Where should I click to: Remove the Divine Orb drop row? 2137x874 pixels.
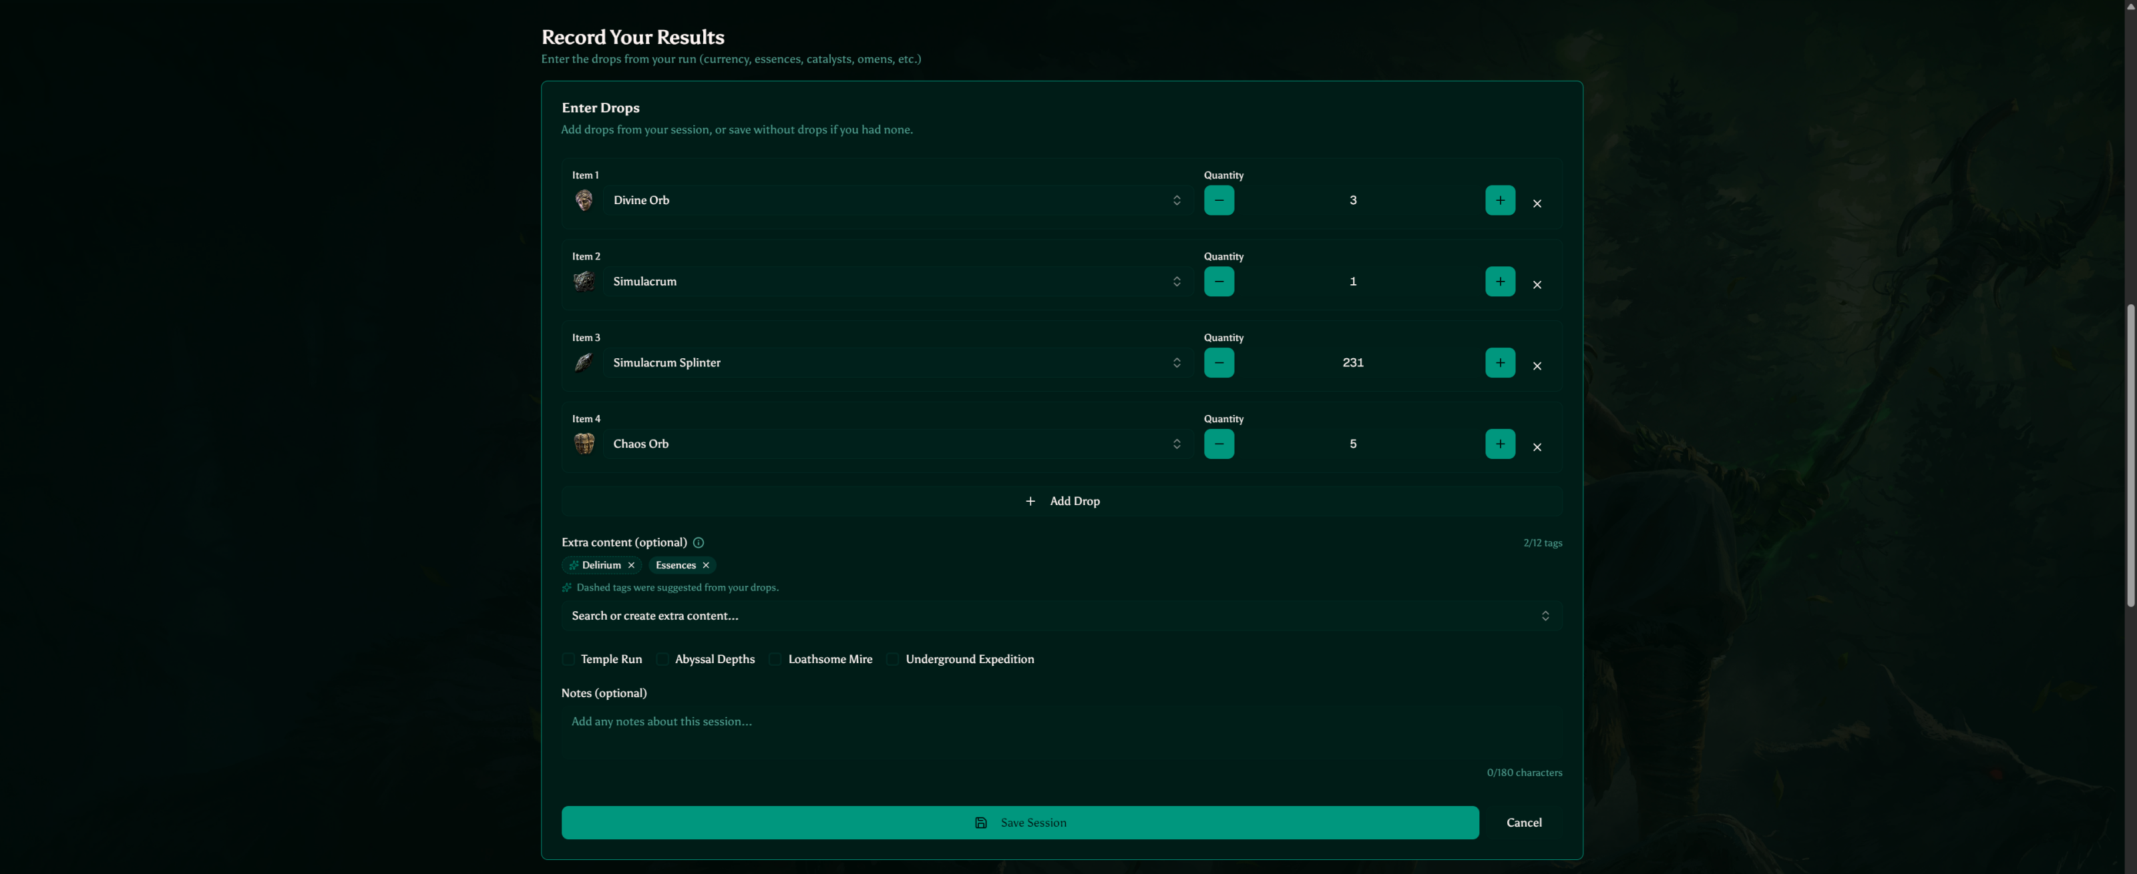(1537, 203)
